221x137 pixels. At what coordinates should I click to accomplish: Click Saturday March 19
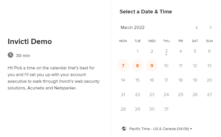coord(195,80)
